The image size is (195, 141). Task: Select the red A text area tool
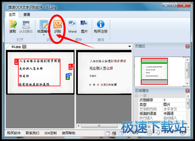pos(71,67)
